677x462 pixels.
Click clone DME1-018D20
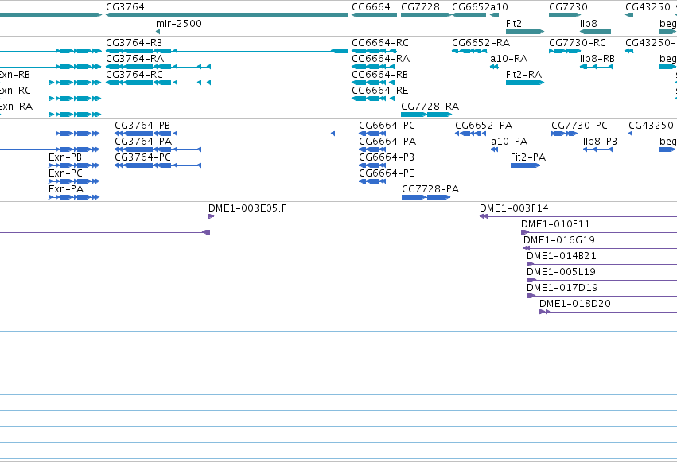coord(609,312)
